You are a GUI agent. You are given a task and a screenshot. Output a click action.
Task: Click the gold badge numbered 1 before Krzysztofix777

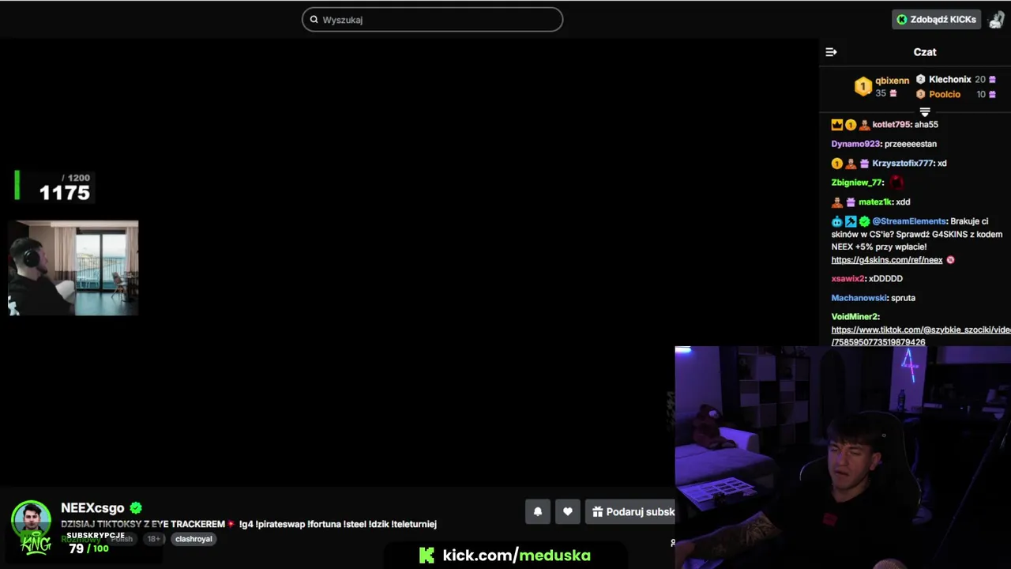(x=837, y=164)
